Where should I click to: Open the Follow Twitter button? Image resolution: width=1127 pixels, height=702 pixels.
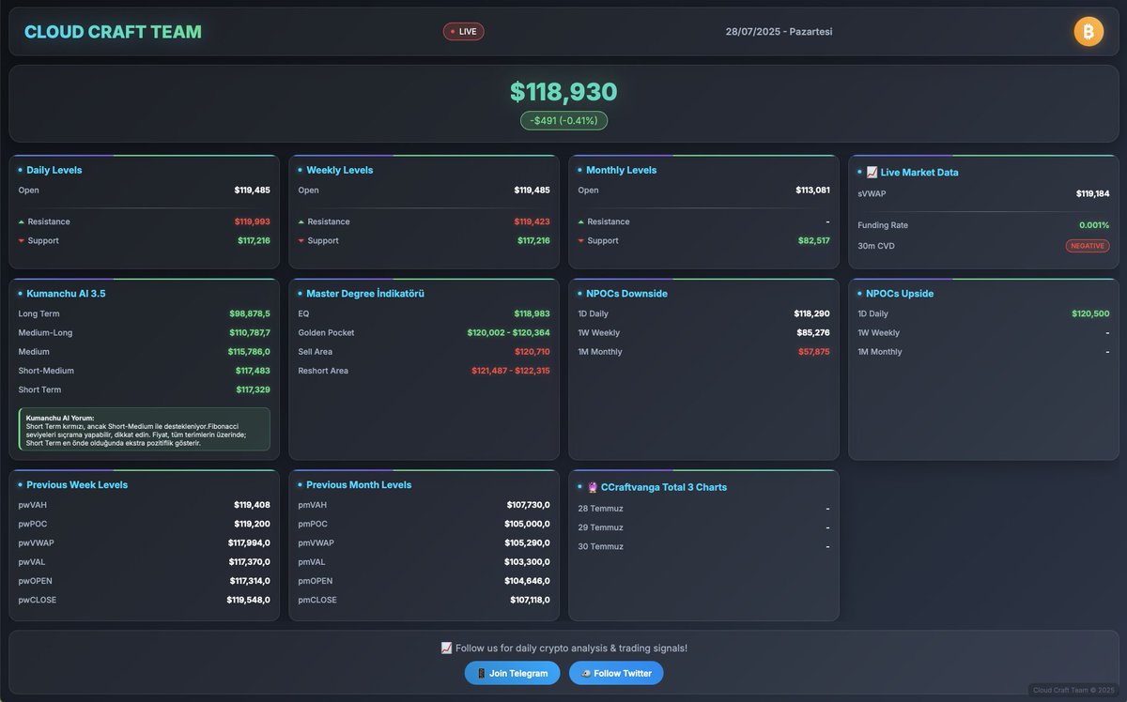[616, 673]
